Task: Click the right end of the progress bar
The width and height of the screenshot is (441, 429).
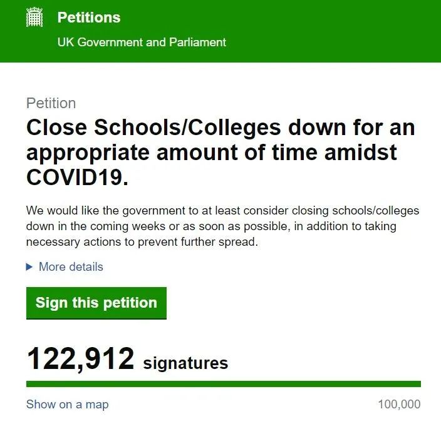Action: click(x=418, y=384)
